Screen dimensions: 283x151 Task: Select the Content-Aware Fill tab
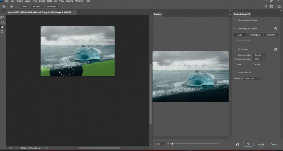[x=242, y=14]
